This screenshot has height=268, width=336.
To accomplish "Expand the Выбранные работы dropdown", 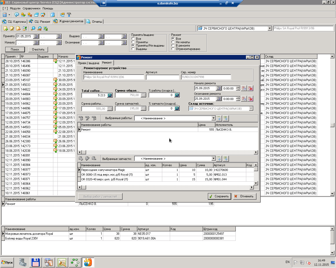I will point(213,118).
